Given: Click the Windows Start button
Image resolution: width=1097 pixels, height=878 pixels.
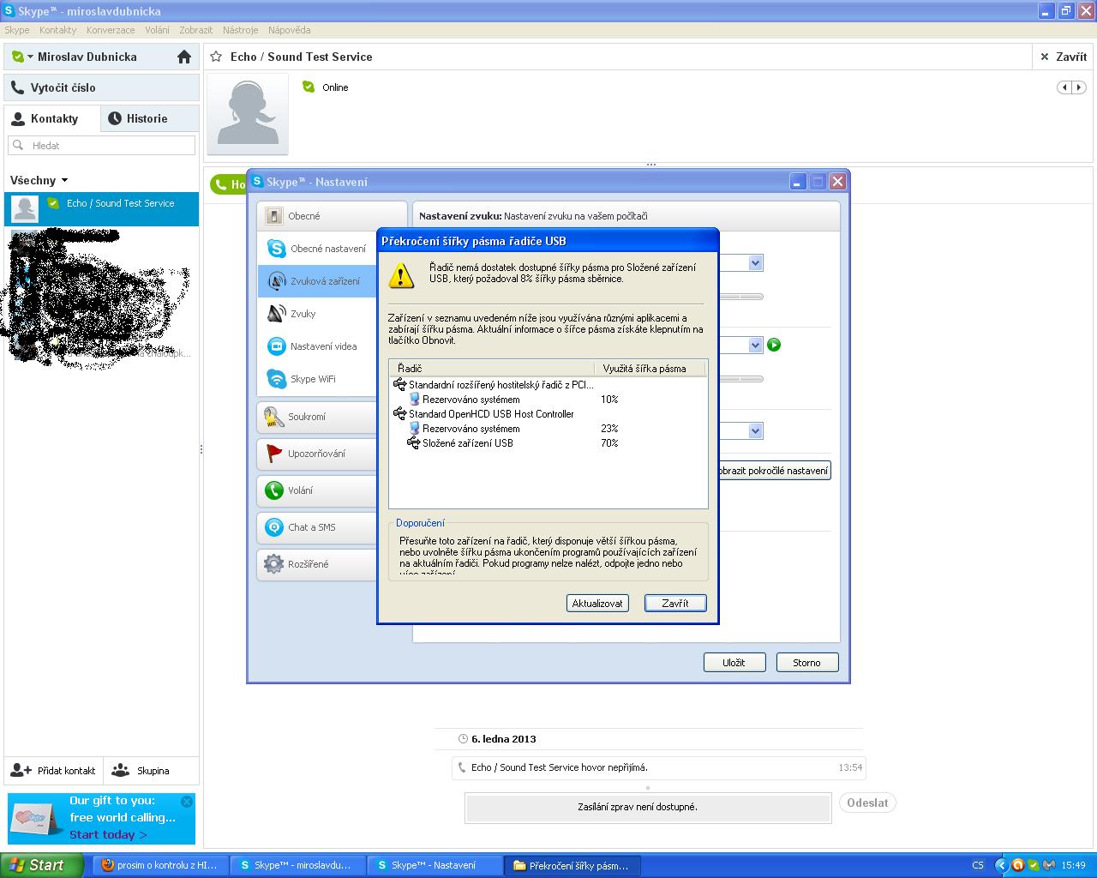Looking at the screenshot, I should pyautogui.click(x=41, y=865).
